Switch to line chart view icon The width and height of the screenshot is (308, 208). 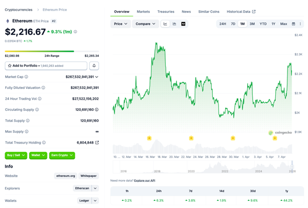pyautogui.click(x=166, y=24)
